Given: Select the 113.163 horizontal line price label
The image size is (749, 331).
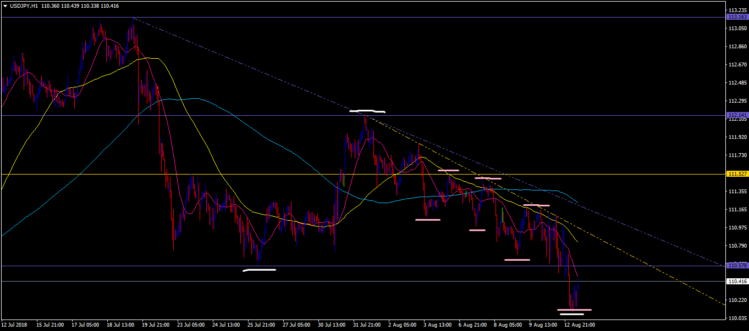Looking at the screenshot, I should click(x=737, y=17).
